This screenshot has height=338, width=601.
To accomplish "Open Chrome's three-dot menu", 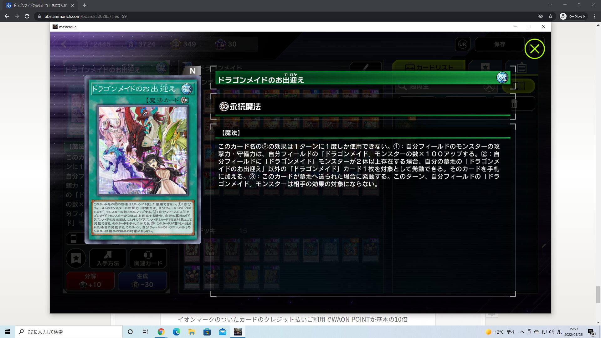I will click(594, 16).
